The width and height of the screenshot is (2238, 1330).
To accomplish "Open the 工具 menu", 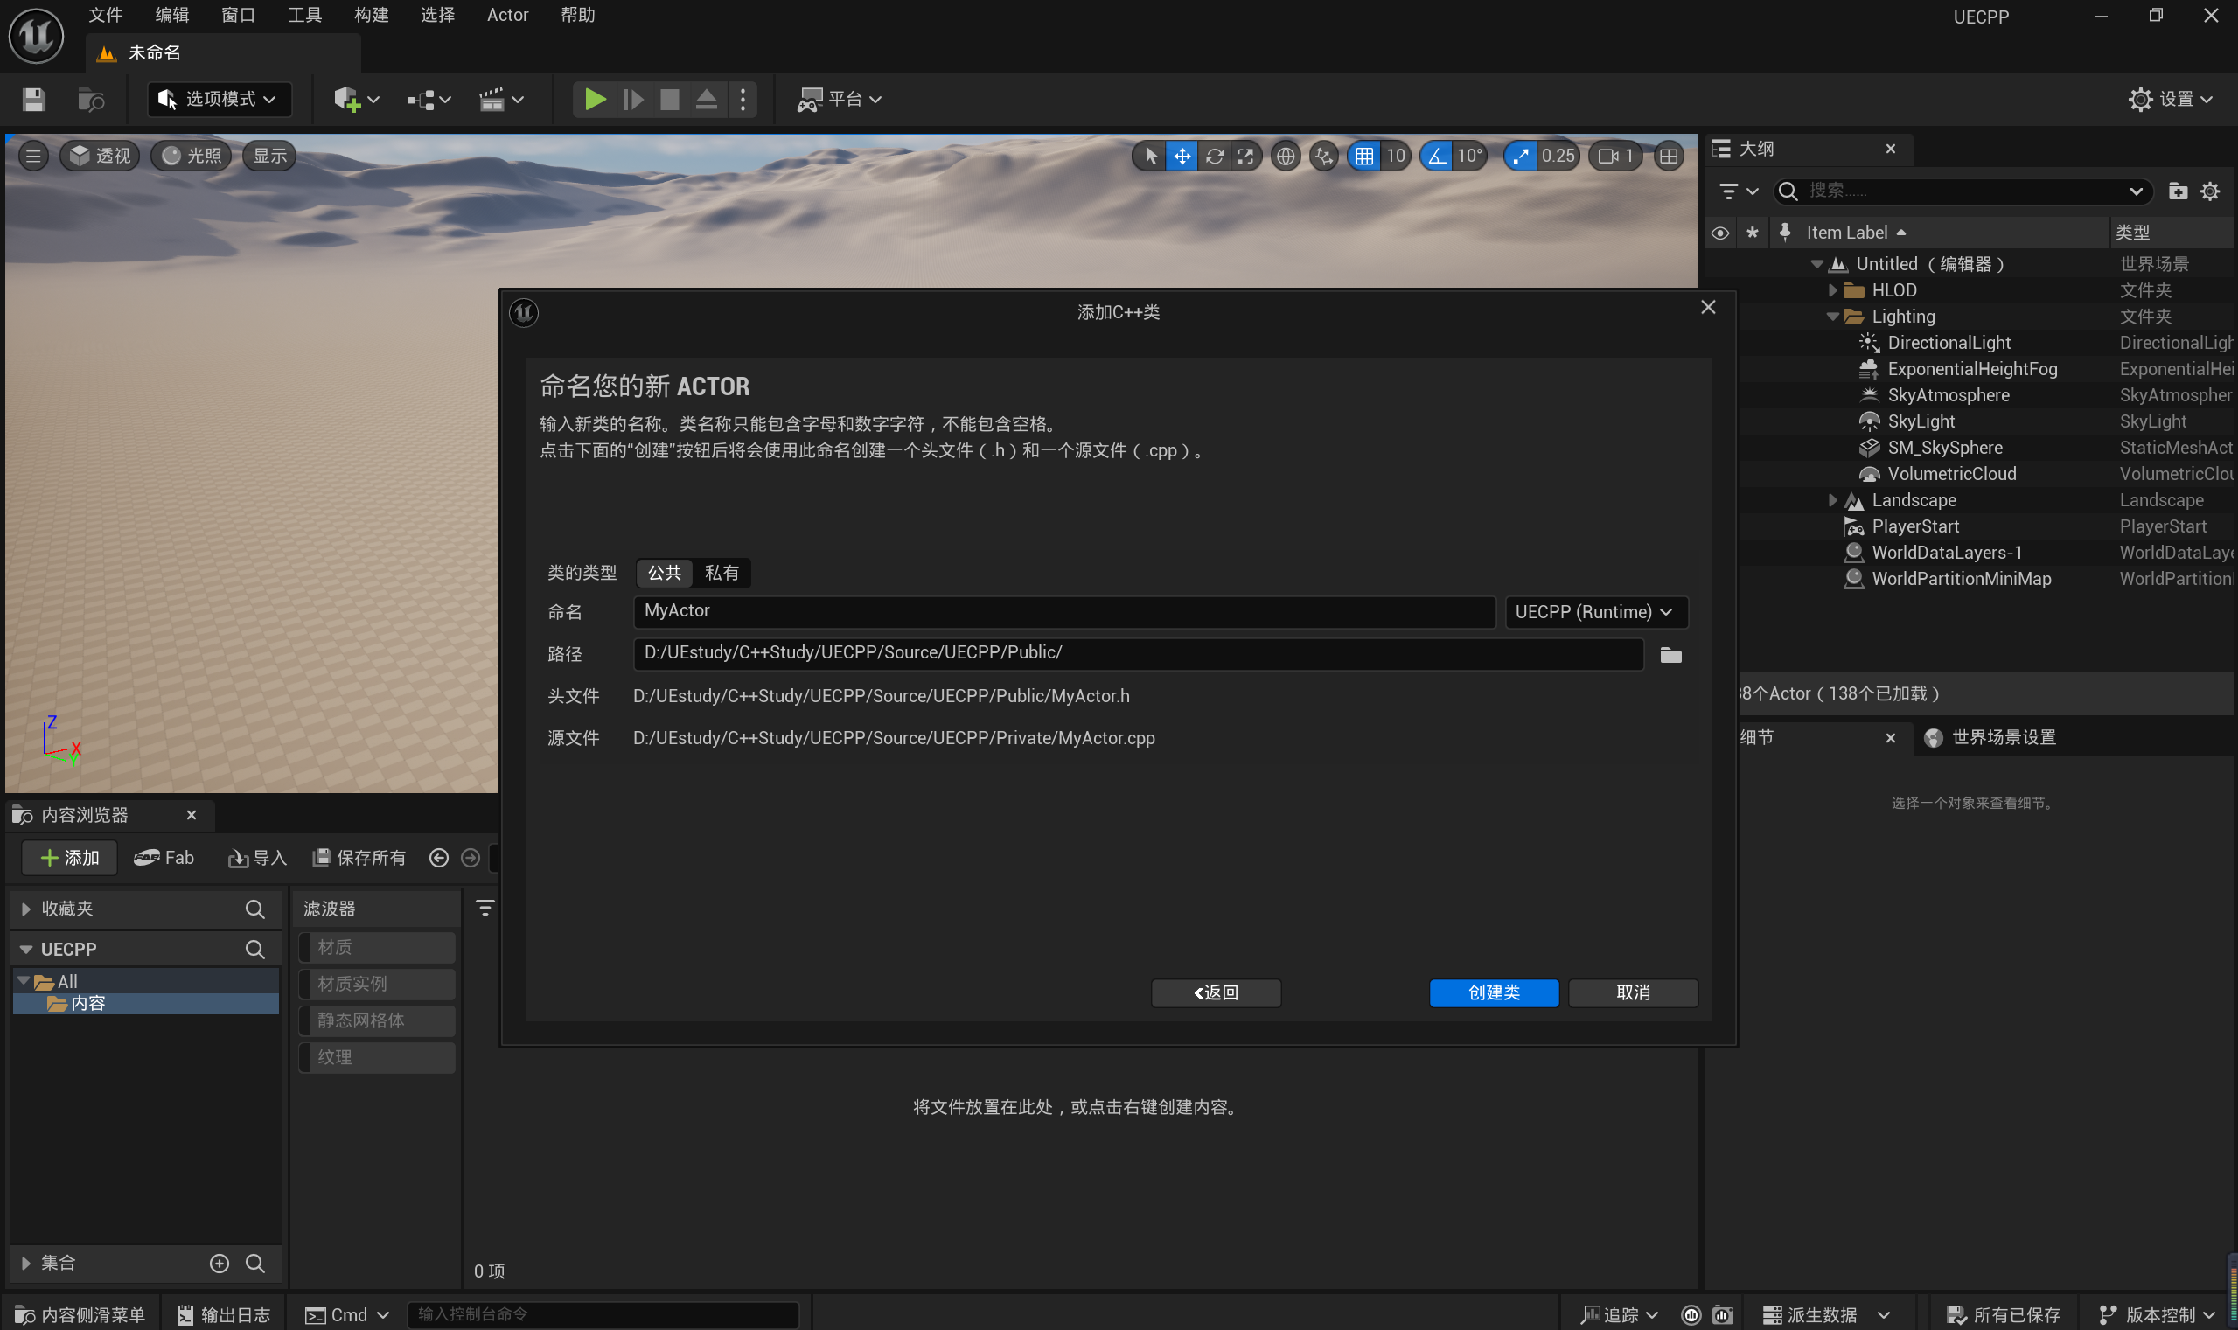I will 303,15.
